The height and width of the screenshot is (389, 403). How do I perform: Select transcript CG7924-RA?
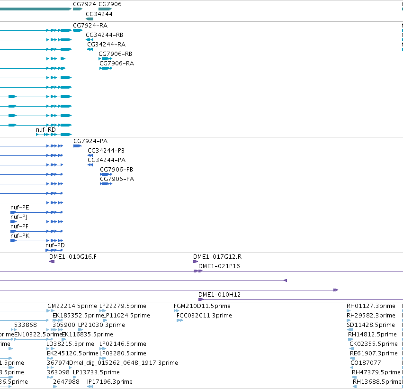click(78, 30)
